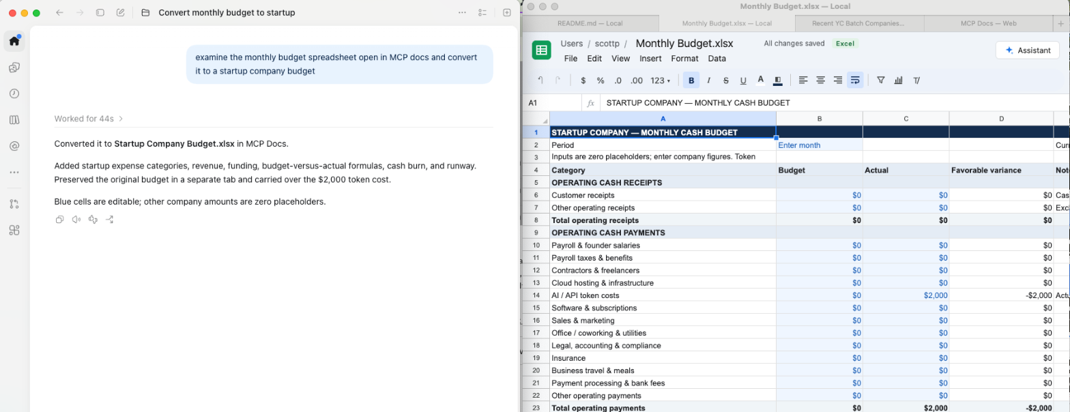Apply percent format with the % button
The height and width of the screenshot is (412, 1070).
(601, 80)
